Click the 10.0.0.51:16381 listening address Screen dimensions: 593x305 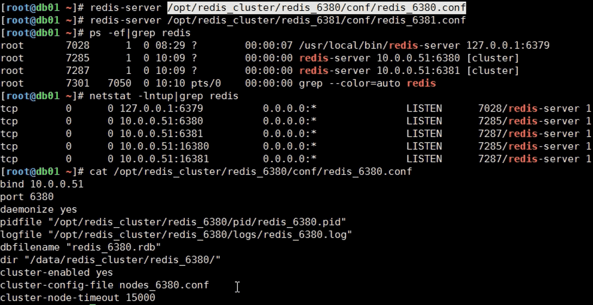pos(164,159)
